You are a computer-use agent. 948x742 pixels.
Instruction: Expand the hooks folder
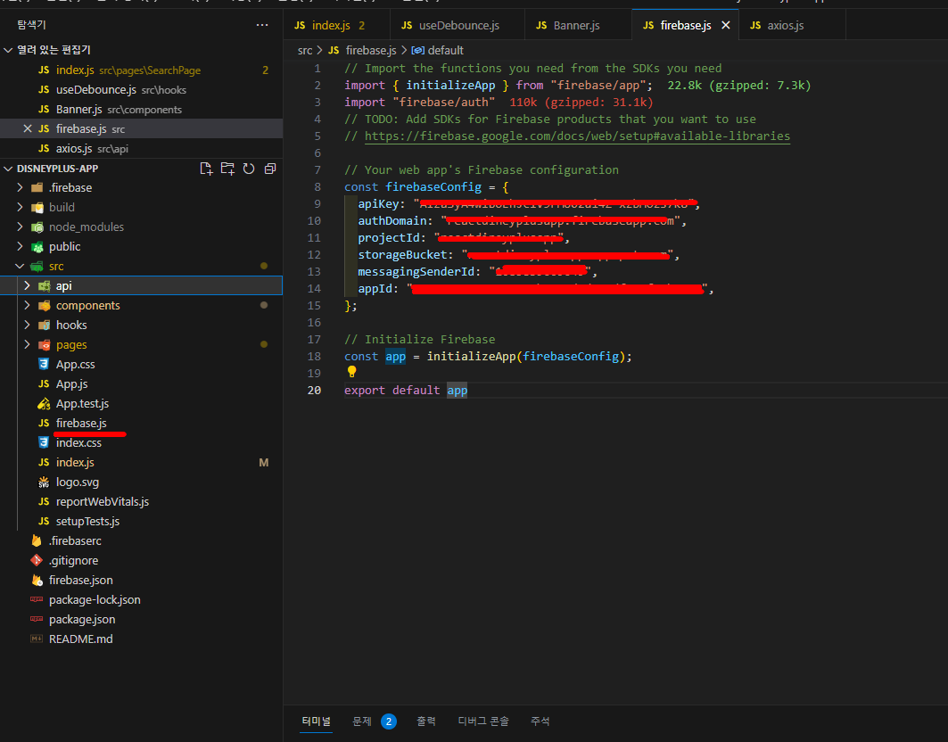coord(28,325)
